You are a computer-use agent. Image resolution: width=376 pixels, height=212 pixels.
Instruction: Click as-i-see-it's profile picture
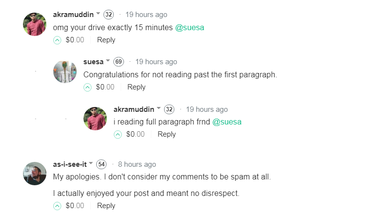(x=35, y=174)
